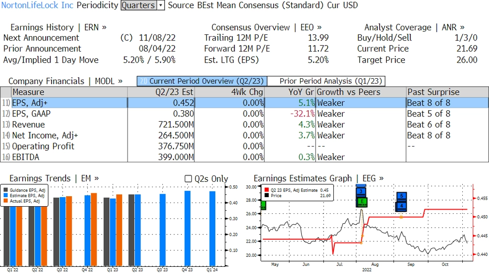
Task: Click the EPS GAAP YoY growth -32.1%
Action: [x=302, y=114]
